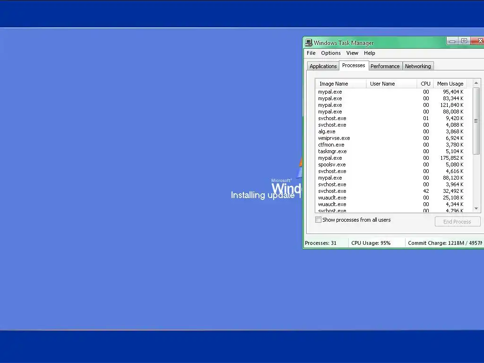Screen dimensions: 484x363
Task: Click the process list scroll up arrow
Action: pyautogui.click(x=476, y=83)
